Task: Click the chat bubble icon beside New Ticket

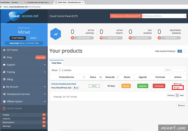Action: (101, 38)
